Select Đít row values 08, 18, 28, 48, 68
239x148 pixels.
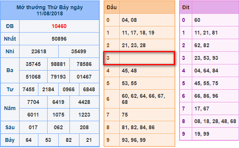[215, 121]
